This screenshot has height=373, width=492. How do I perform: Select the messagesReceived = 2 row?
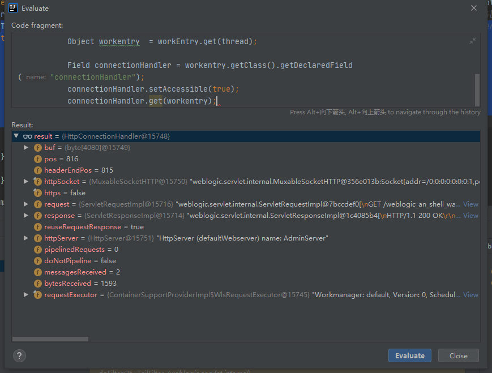246,272
